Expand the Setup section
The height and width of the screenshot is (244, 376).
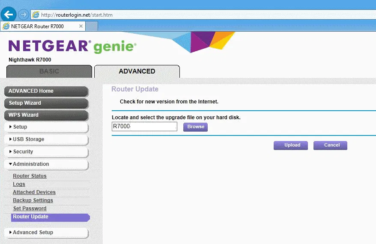[x=46, y=127]
